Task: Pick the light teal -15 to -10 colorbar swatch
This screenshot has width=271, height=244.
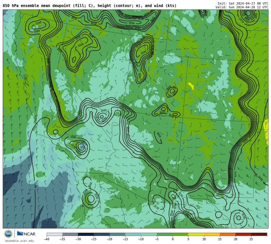Action: 133,234
